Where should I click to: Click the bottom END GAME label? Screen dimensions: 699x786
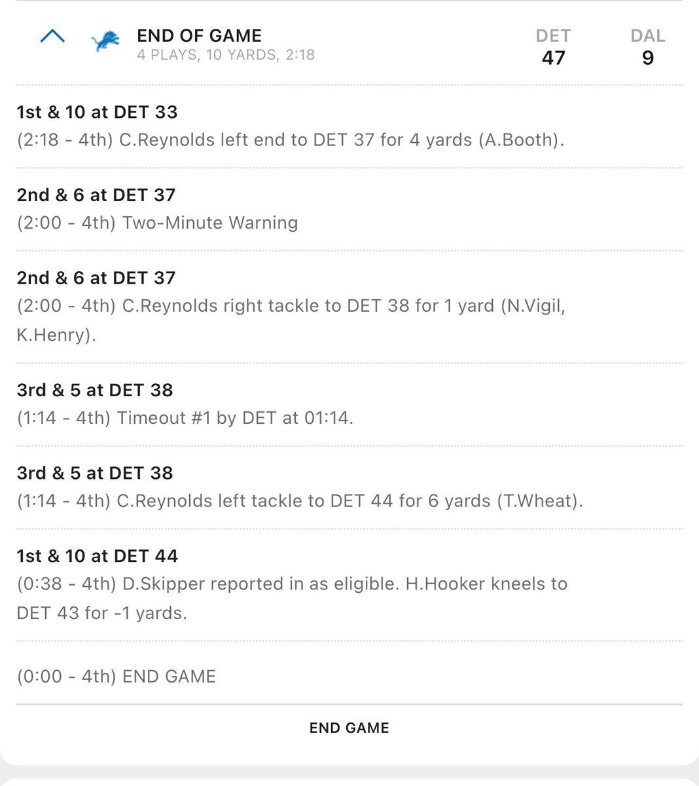(x=349, y=728)
